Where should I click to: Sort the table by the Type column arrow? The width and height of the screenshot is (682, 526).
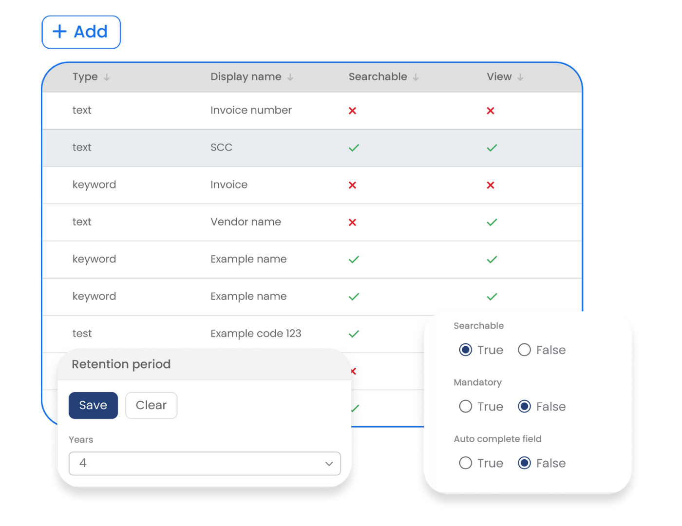pyautogui.click(x=107, y=77)
